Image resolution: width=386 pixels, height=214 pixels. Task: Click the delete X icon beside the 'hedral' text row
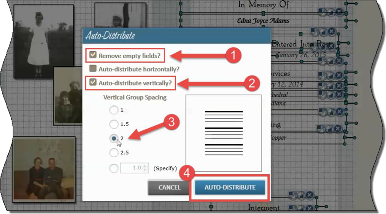point(339,94)
